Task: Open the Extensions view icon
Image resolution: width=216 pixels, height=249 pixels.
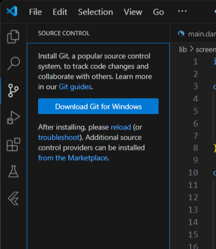Action: coord(13,144)
